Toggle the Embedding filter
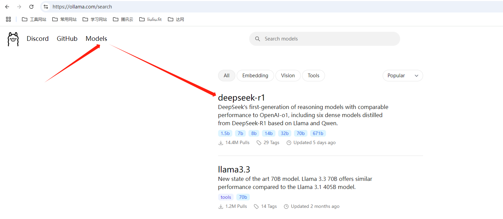Viewport: 503px width, 219px height. tap(255, 76)
